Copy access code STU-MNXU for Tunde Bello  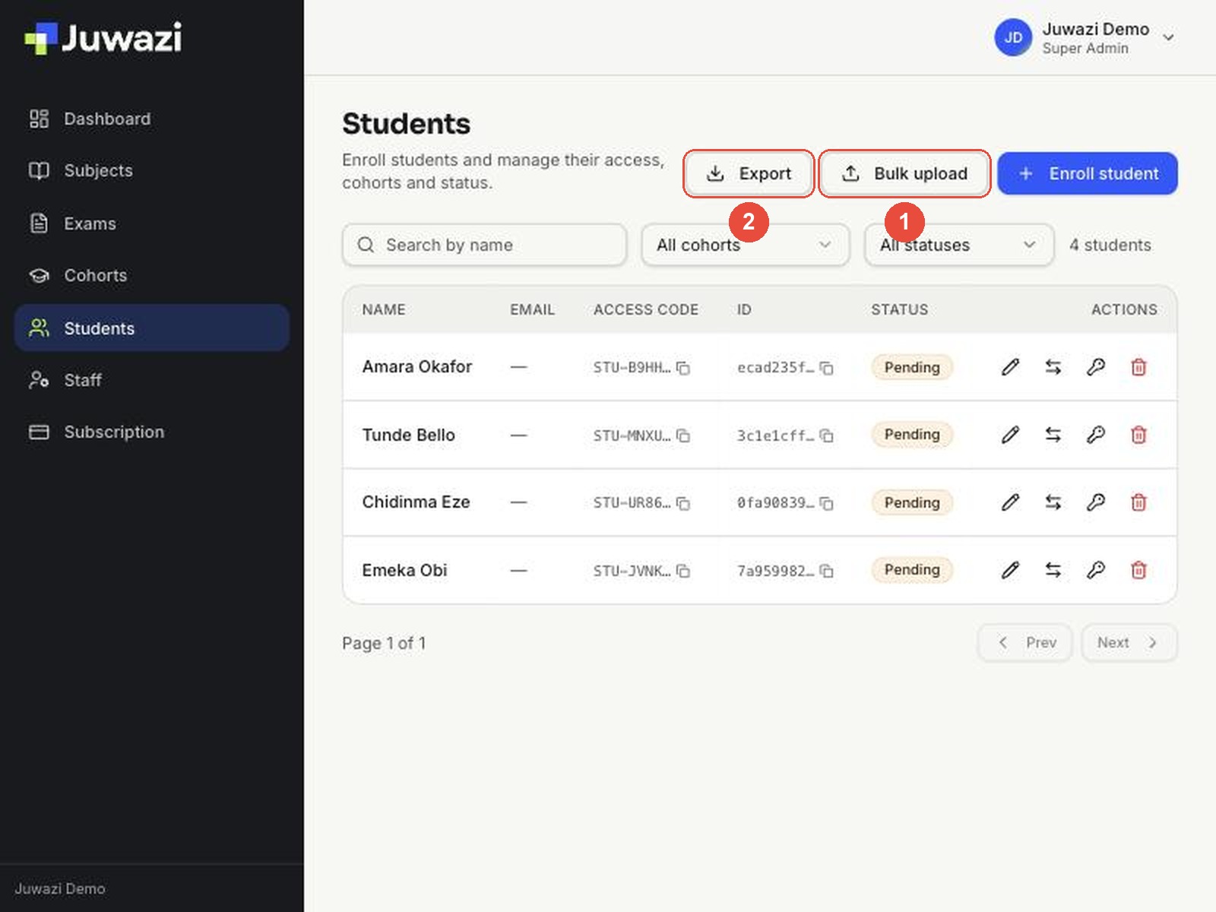683,435
